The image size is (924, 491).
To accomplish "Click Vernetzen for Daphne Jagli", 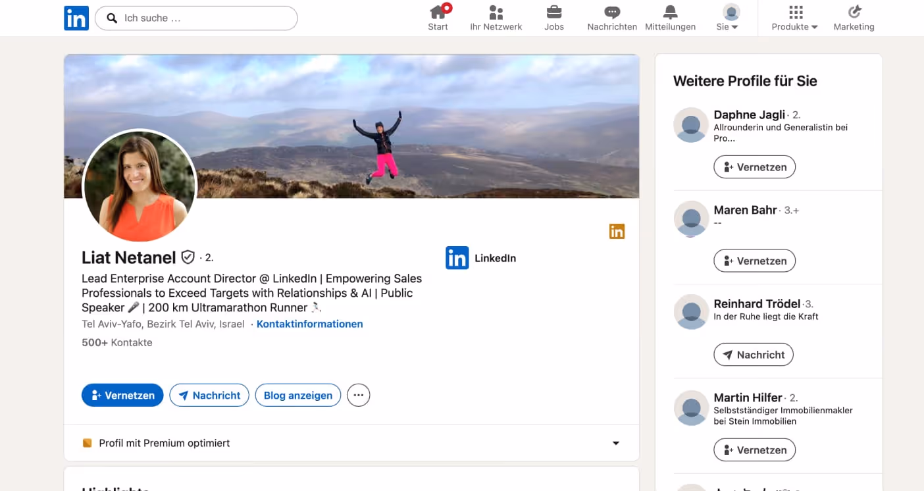I will click(x=754, y=167).
